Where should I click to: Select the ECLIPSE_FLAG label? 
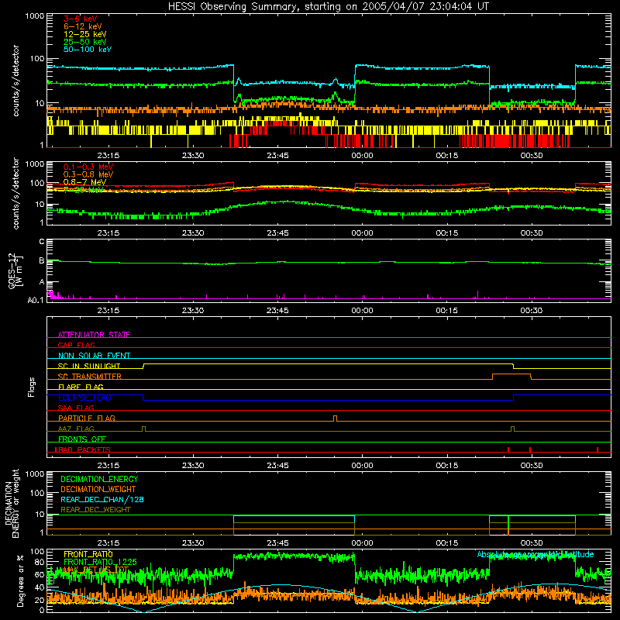[84, 398]
